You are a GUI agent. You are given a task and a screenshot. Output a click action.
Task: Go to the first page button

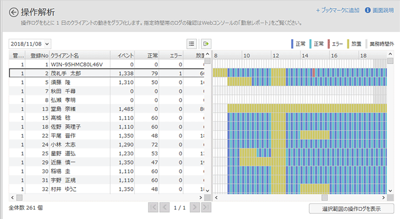coord(153,207)
